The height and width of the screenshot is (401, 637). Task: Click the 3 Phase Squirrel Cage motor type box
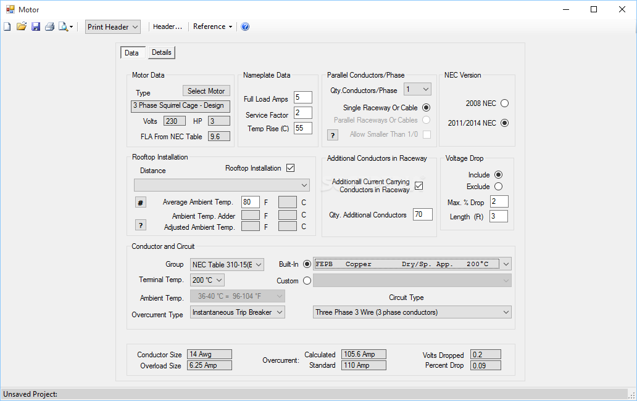180,106
